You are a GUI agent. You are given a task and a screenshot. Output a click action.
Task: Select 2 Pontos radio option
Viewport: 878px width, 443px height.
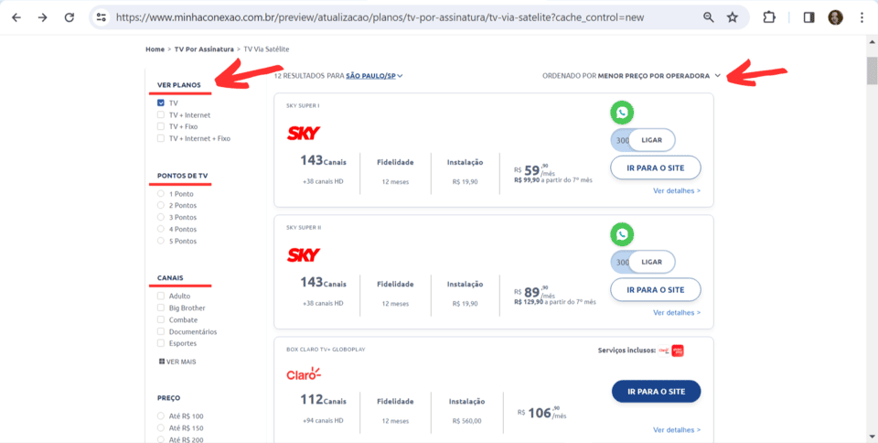(161, 206)
